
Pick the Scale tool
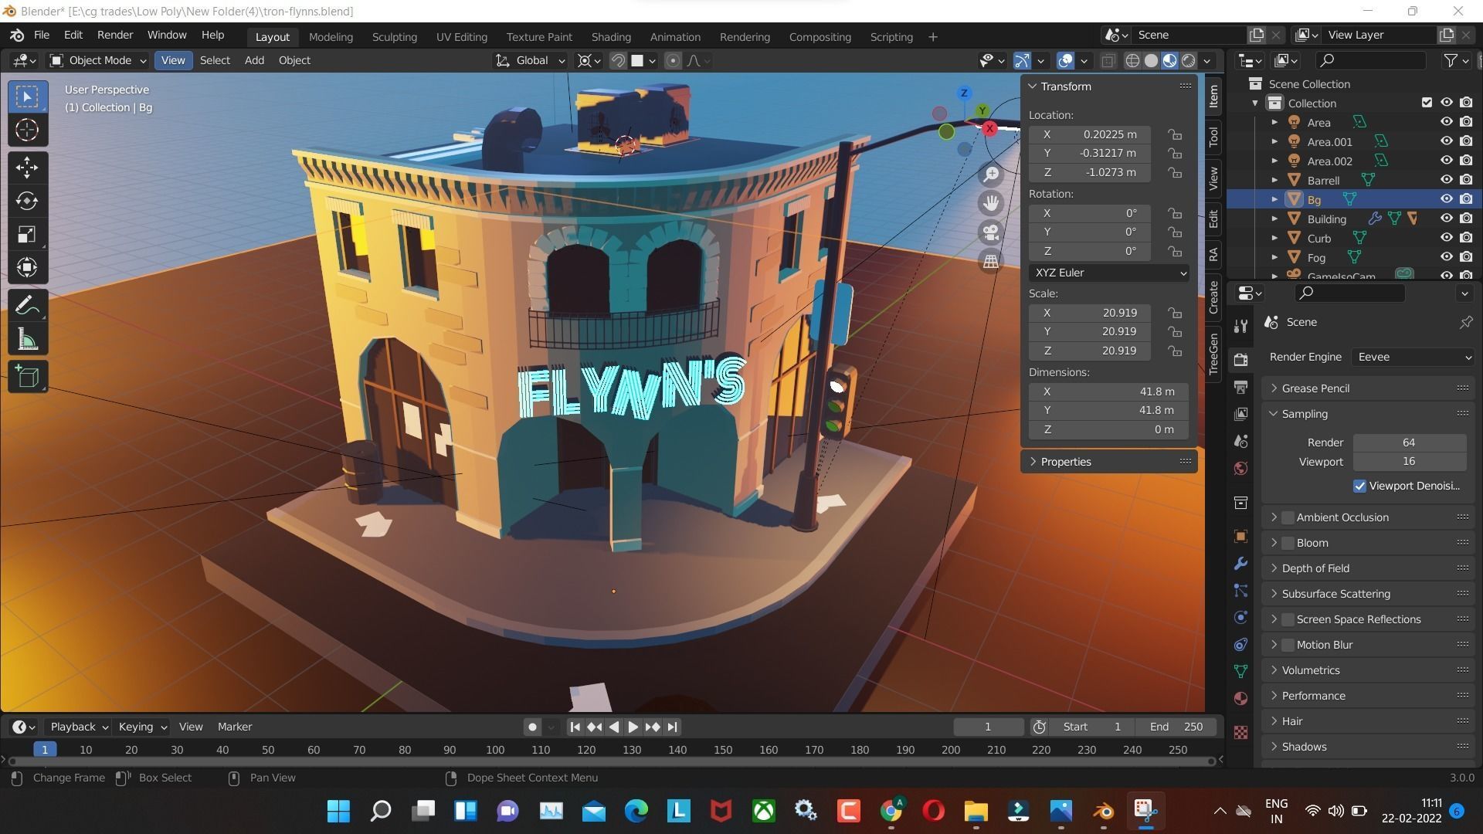(27, 234)
